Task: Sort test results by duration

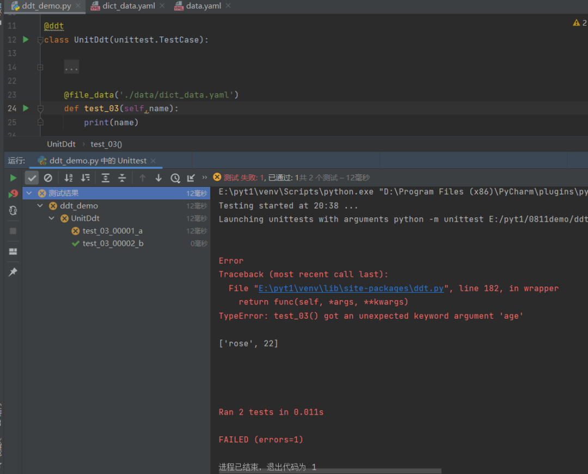Action: click(x=85, y=178)
